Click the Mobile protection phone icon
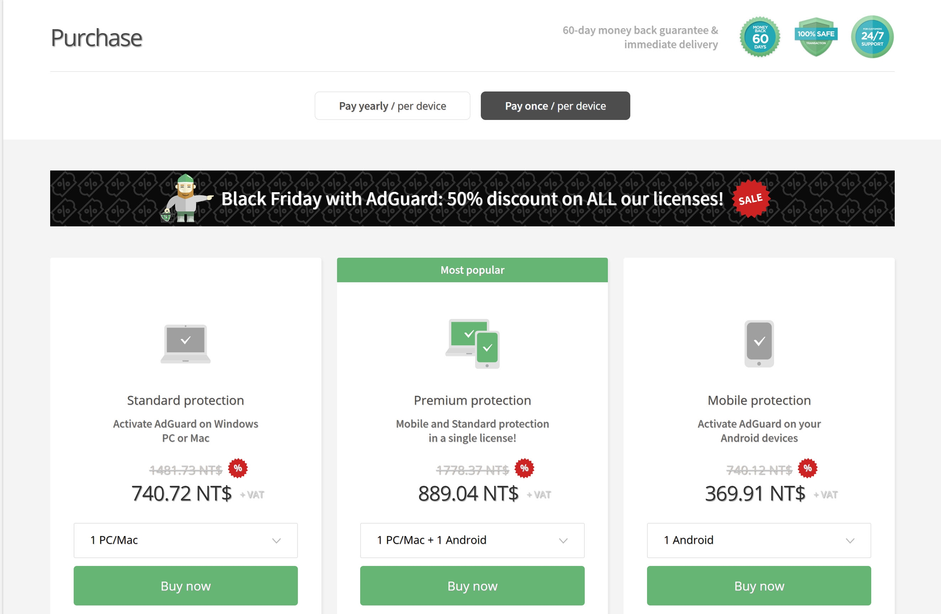The width and height of the screenshot is (941, 614). tap(759, 343)
